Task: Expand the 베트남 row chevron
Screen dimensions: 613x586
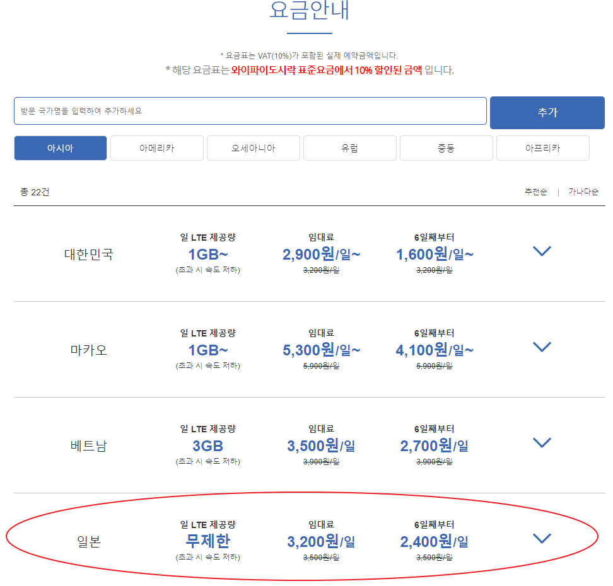Action: [x=542, y=442]
